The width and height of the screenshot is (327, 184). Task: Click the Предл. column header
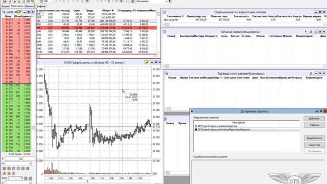point(90,10)
